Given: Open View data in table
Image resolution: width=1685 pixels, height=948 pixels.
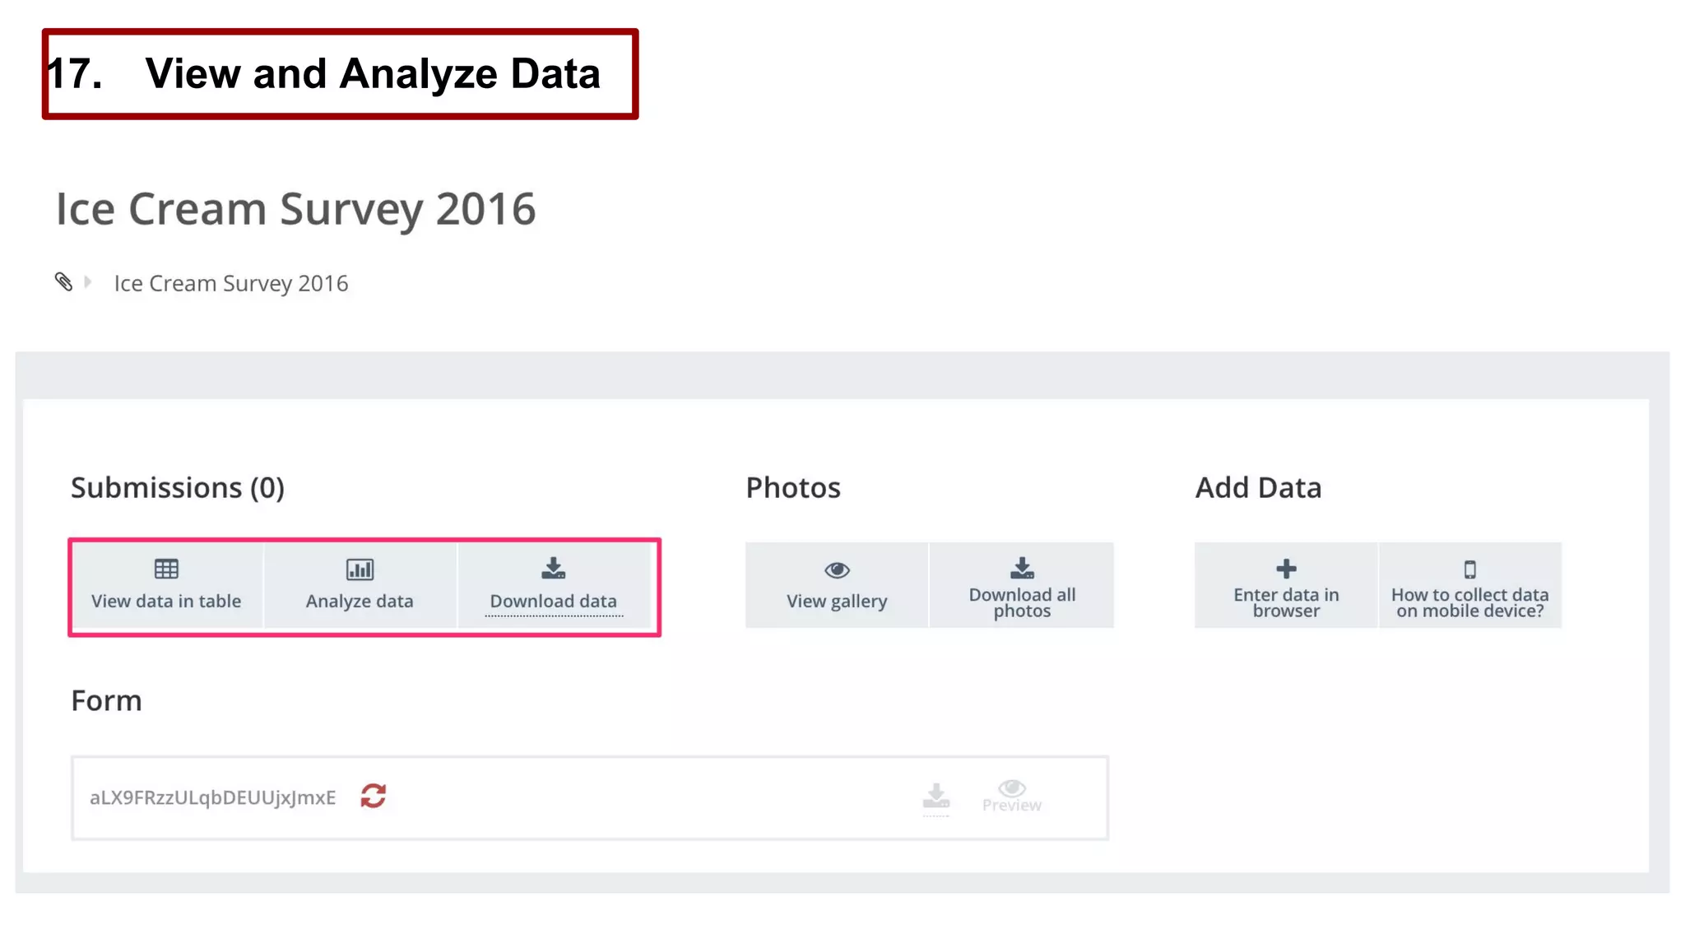Looking at the screenshot, I should pos(166,585).
